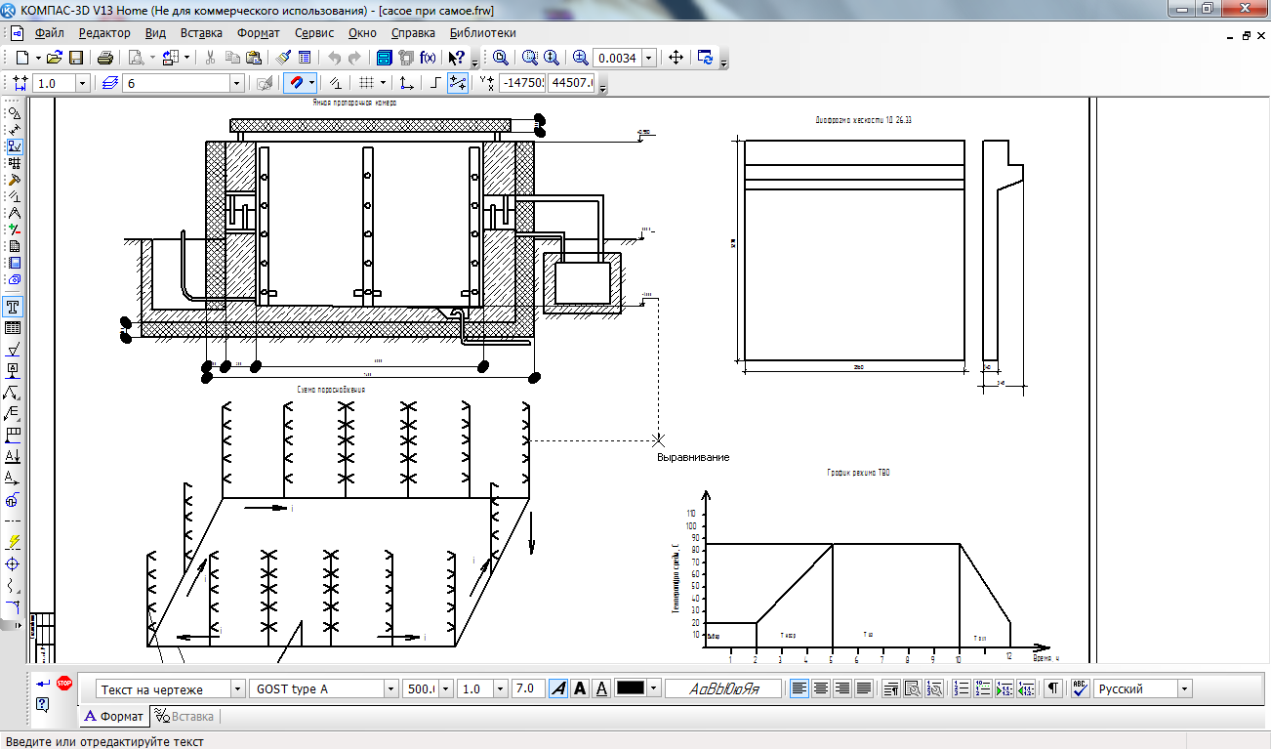1271x750 pixels.
Task: Toggle the global snaps magnet button
Action: (x=296, y=84)
